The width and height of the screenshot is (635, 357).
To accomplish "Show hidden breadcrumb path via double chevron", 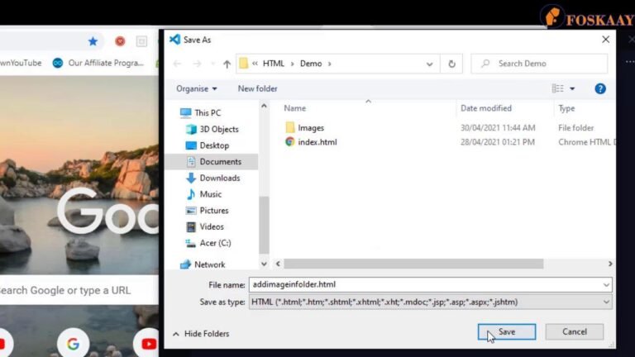I will (x=255, y=64).
